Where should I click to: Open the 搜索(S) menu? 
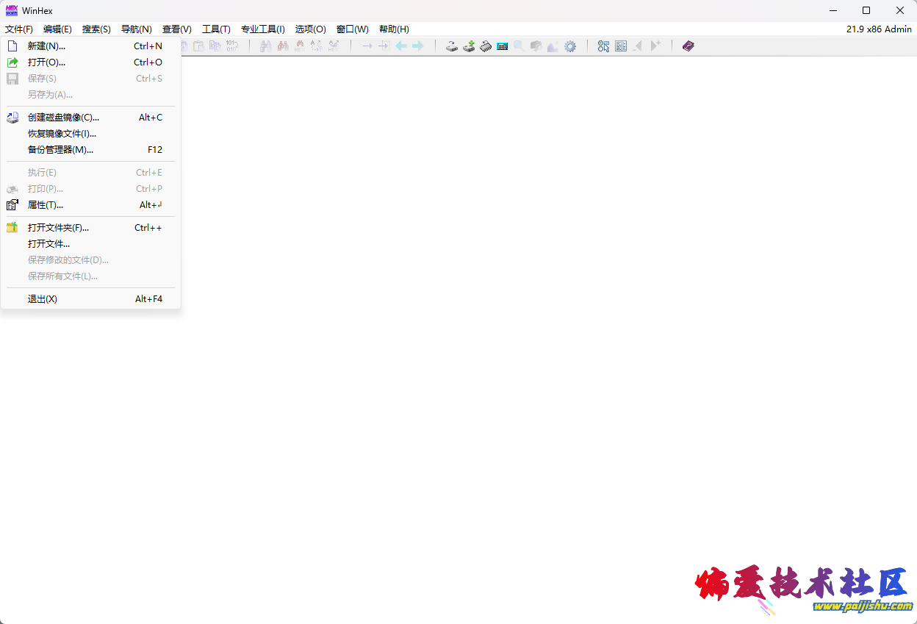pos(96,29)
